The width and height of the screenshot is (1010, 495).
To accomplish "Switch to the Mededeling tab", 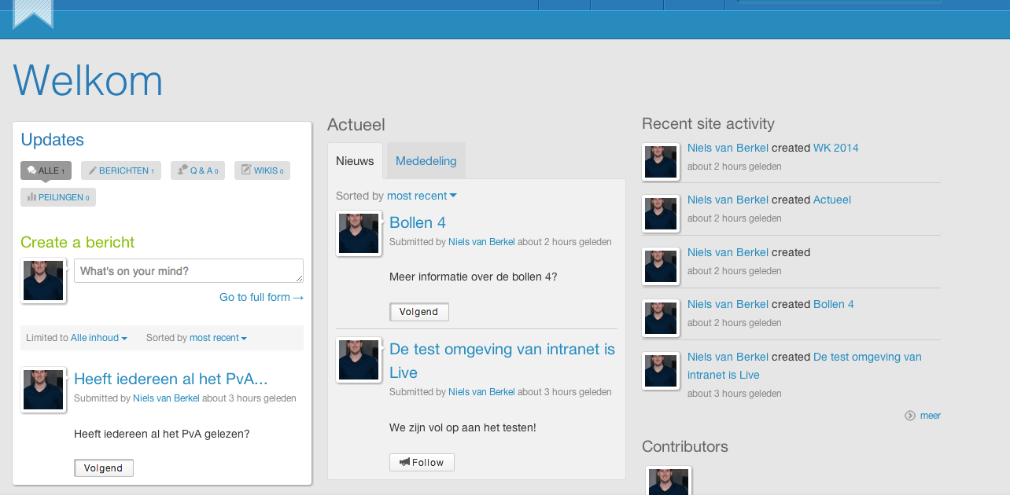I will click(x=426, y=160).
